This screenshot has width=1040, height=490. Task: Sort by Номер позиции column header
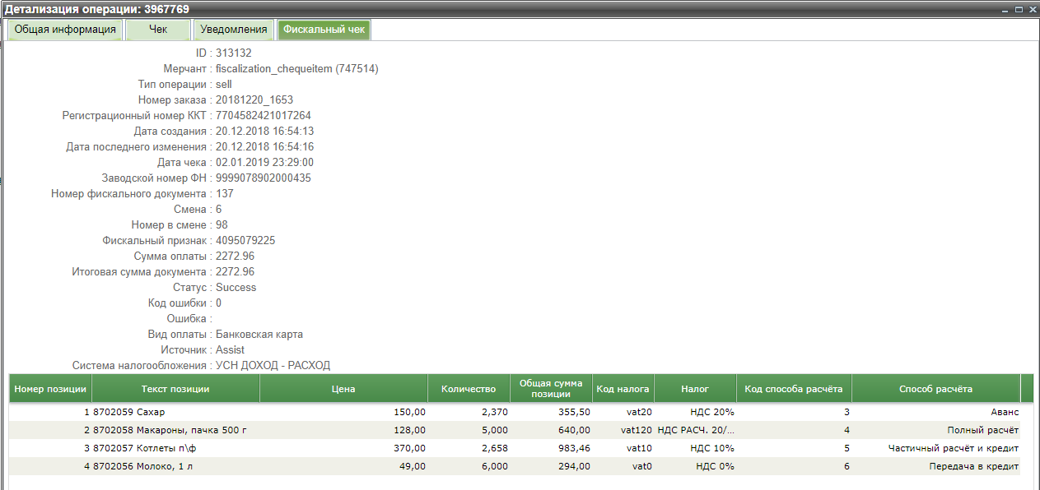coord(50,389)
